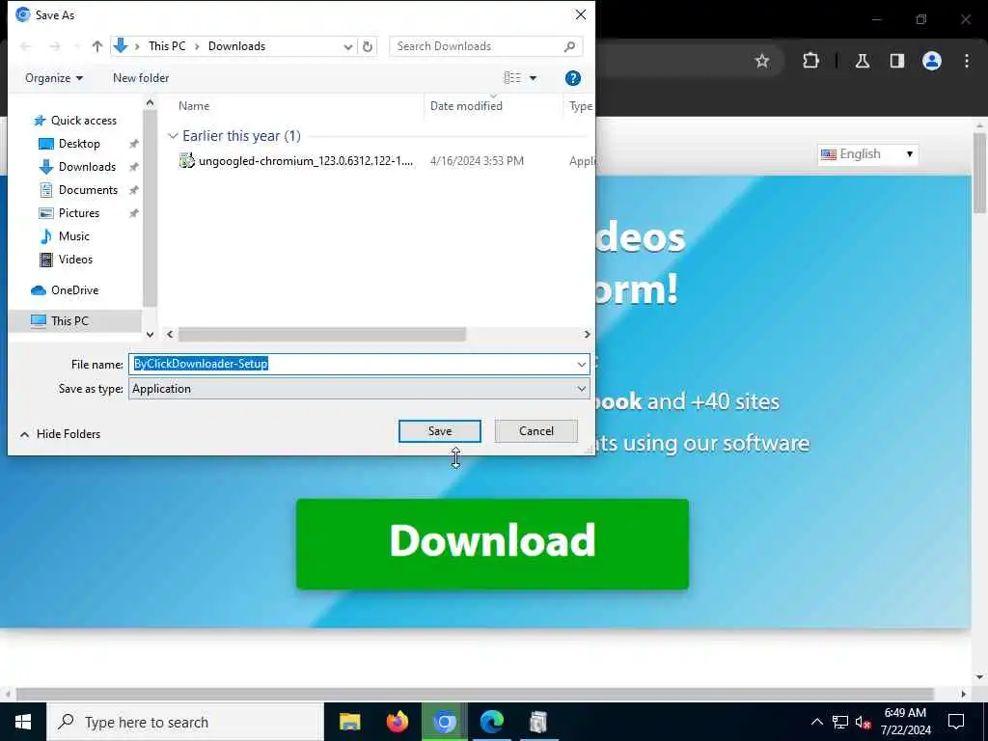
Task: Collapse the Earlier this year group
Action: pos(173,136)
